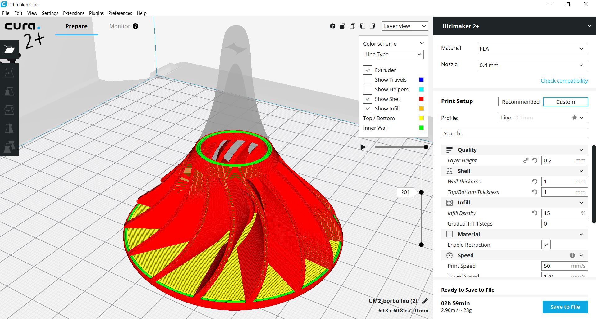Screen dimensions: 596x319
Task: Click the Material section barcode icon
Action: tap(449, 234)
